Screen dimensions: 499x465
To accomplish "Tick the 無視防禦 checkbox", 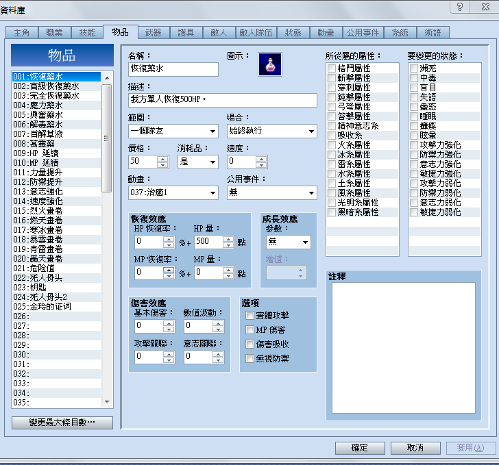I will pyautogui.click(x=249, y=358).
